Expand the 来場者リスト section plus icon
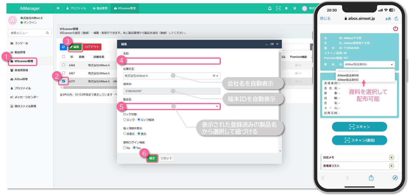The image size is (410, 196). (391, 166)
